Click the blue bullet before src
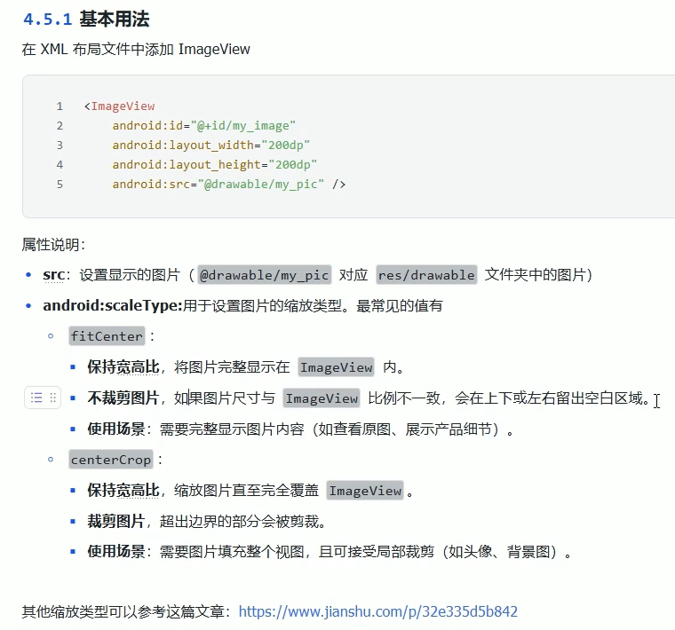This screenshot has width=675, height=630. [28, 274]
